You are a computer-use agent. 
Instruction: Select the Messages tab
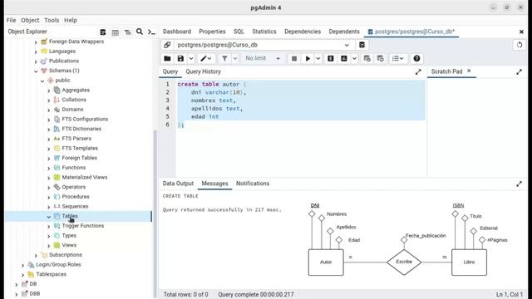pyautogui.click(x=214, y=184)
